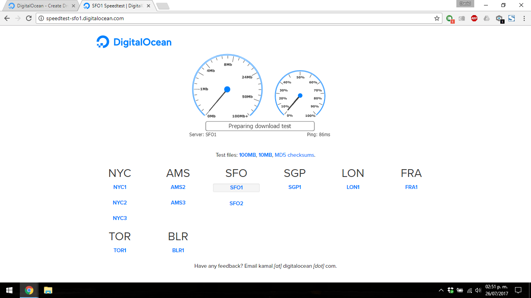Click the SFO region heading

pos(236,173)
